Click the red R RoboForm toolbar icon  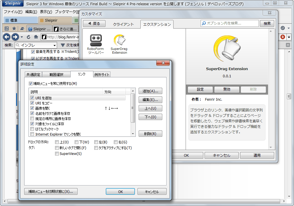click(282, 37)
